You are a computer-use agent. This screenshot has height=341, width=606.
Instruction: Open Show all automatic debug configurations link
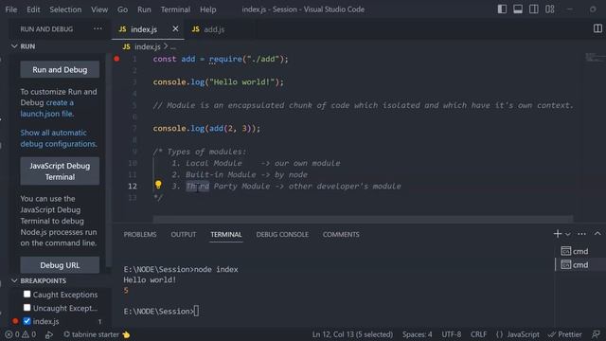(x=59, y=138)
